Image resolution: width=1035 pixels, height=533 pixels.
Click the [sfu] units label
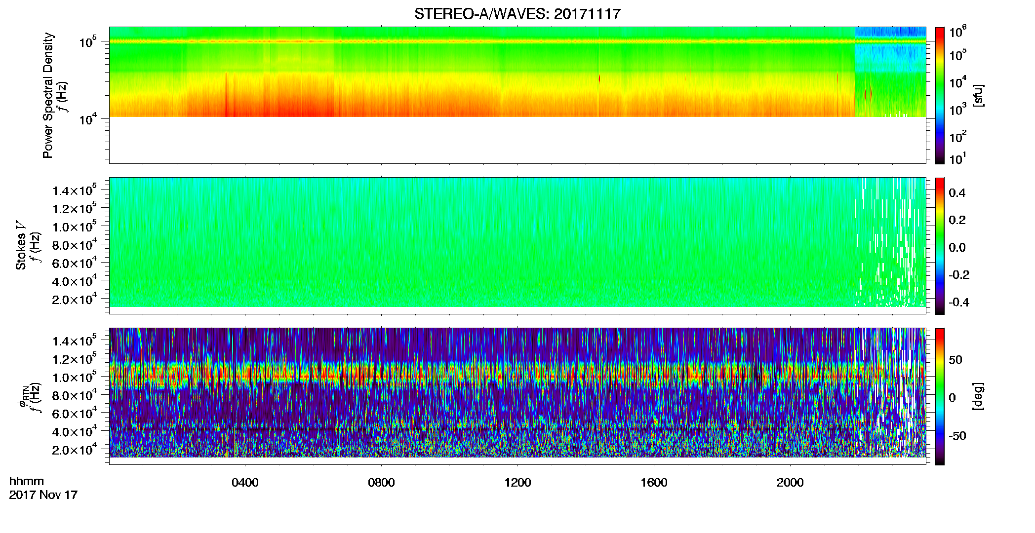pyautogui.click(x=978, y=95)
